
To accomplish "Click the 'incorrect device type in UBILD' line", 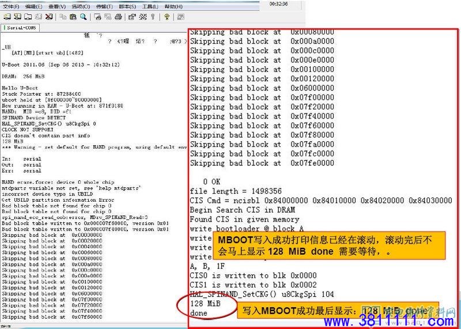I will pos(47,194).
